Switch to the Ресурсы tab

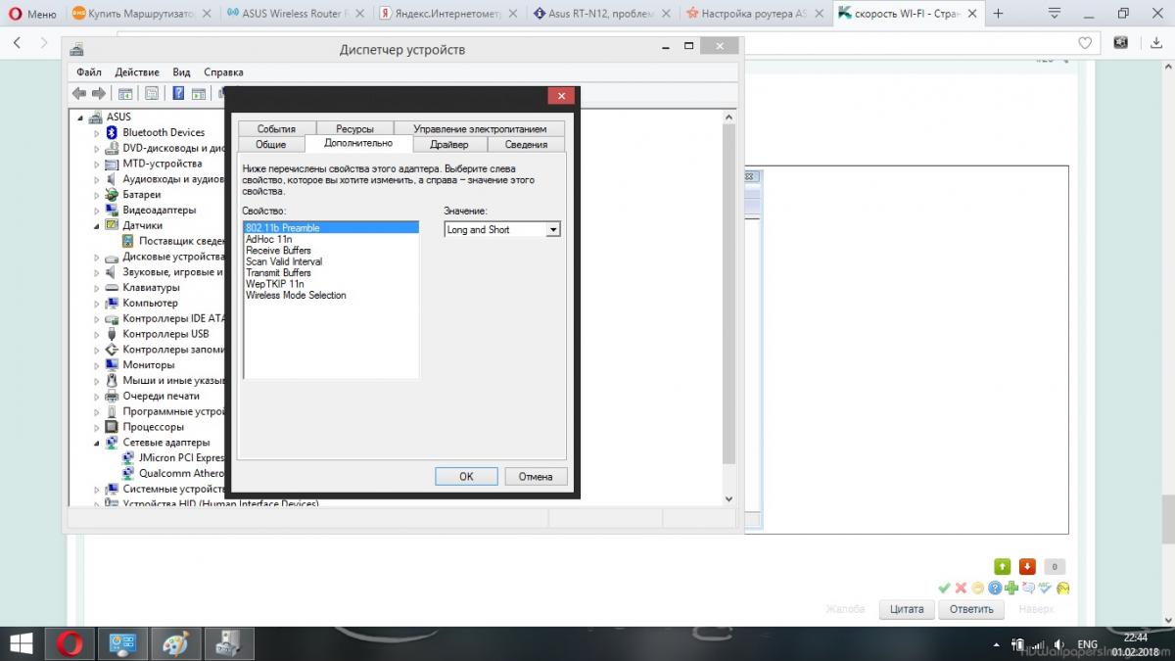pos(354,128)
